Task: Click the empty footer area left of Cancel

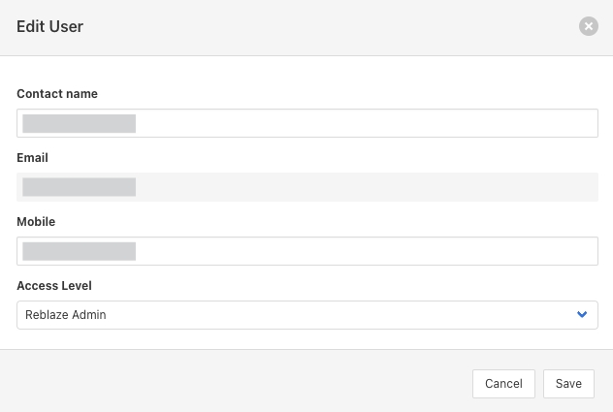Action: tap(242, 383)
